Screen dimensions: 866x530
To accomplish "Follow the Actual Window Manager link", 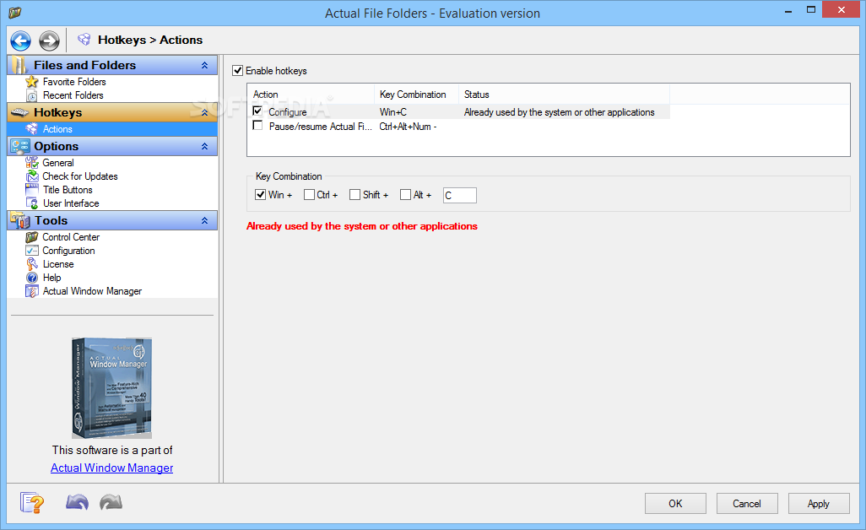I will (112, 468).
